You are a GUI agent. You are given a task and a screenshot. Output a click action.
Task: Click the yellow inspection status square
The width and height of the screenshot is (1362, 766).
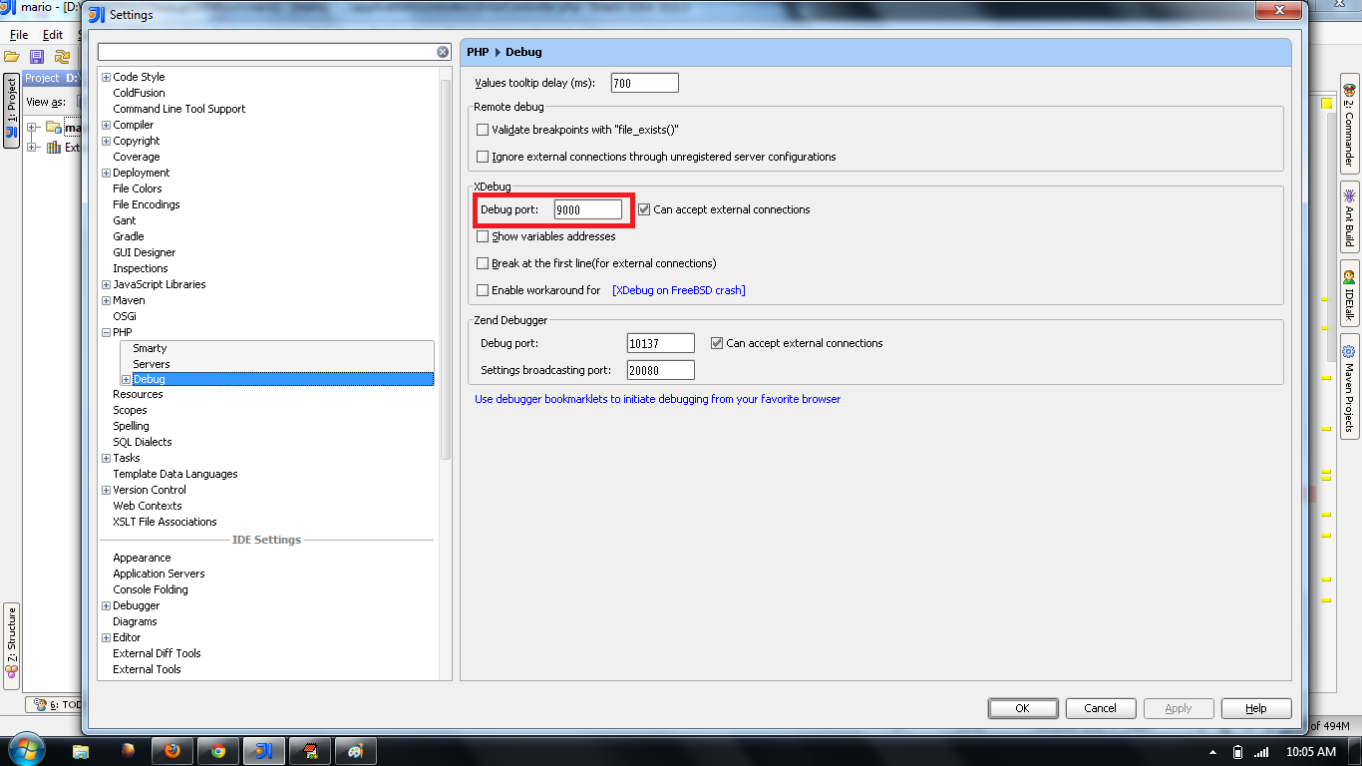pyautogui.click(x=1326, y=103)
